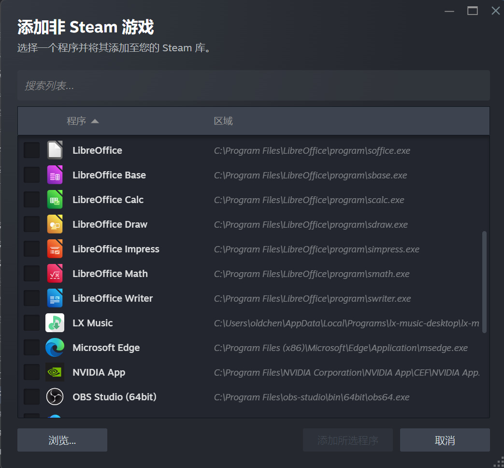Select the LibreOffice Writer name text

tap(113, 298)
